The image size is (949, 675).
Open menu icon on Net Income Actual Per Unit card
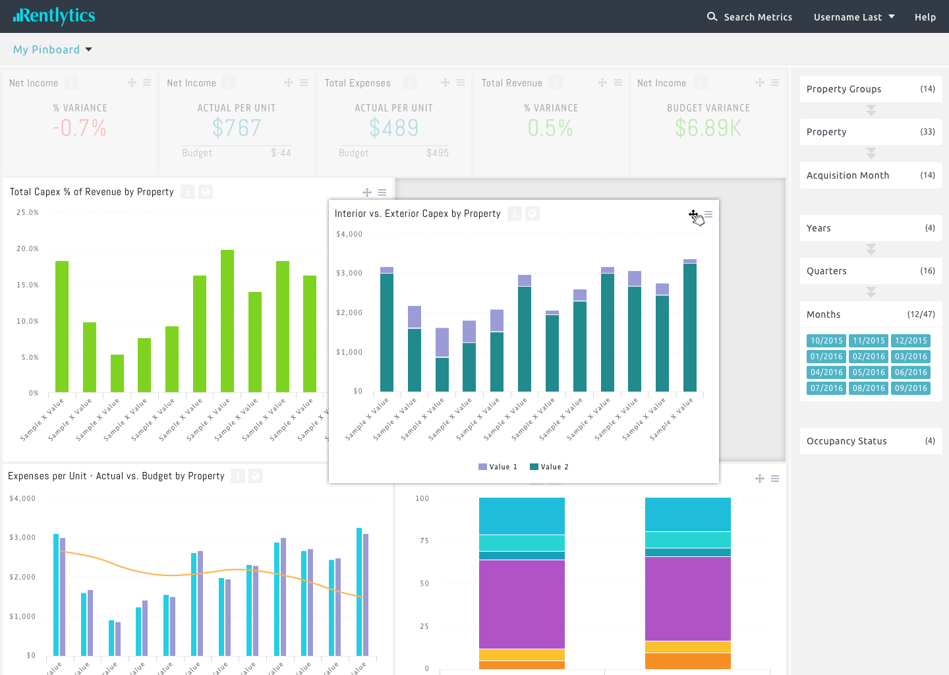point(304,82)
